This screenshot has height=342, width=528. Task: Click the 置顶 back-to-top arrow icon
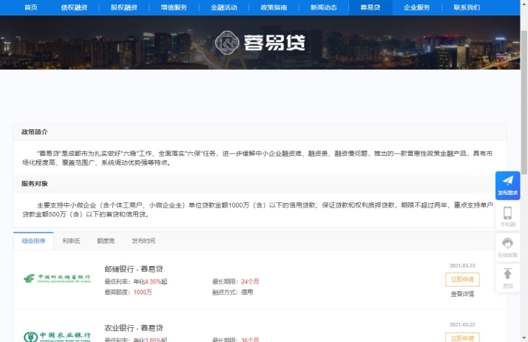(507, 275)
